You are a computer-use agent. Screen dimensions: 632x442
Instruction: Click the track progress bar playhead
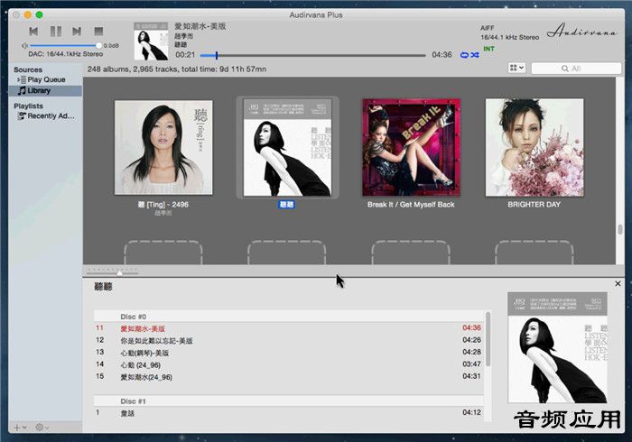point(217,55)
